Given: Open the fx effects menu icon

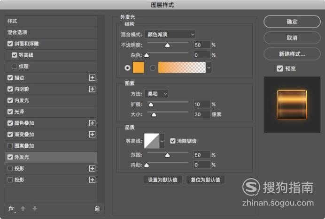Looking at the screenshot, I should [11, 208].
